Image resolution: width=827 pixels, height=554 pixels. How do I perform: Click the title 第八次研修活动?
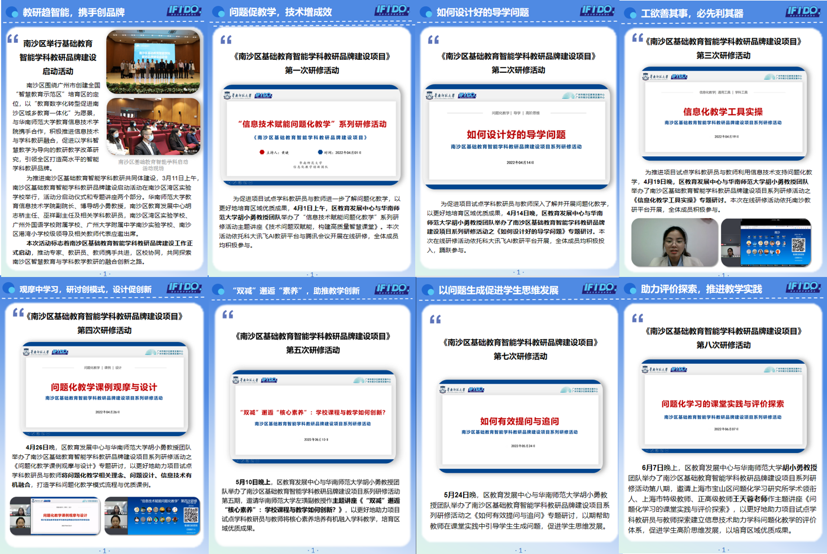pos(723,345)
